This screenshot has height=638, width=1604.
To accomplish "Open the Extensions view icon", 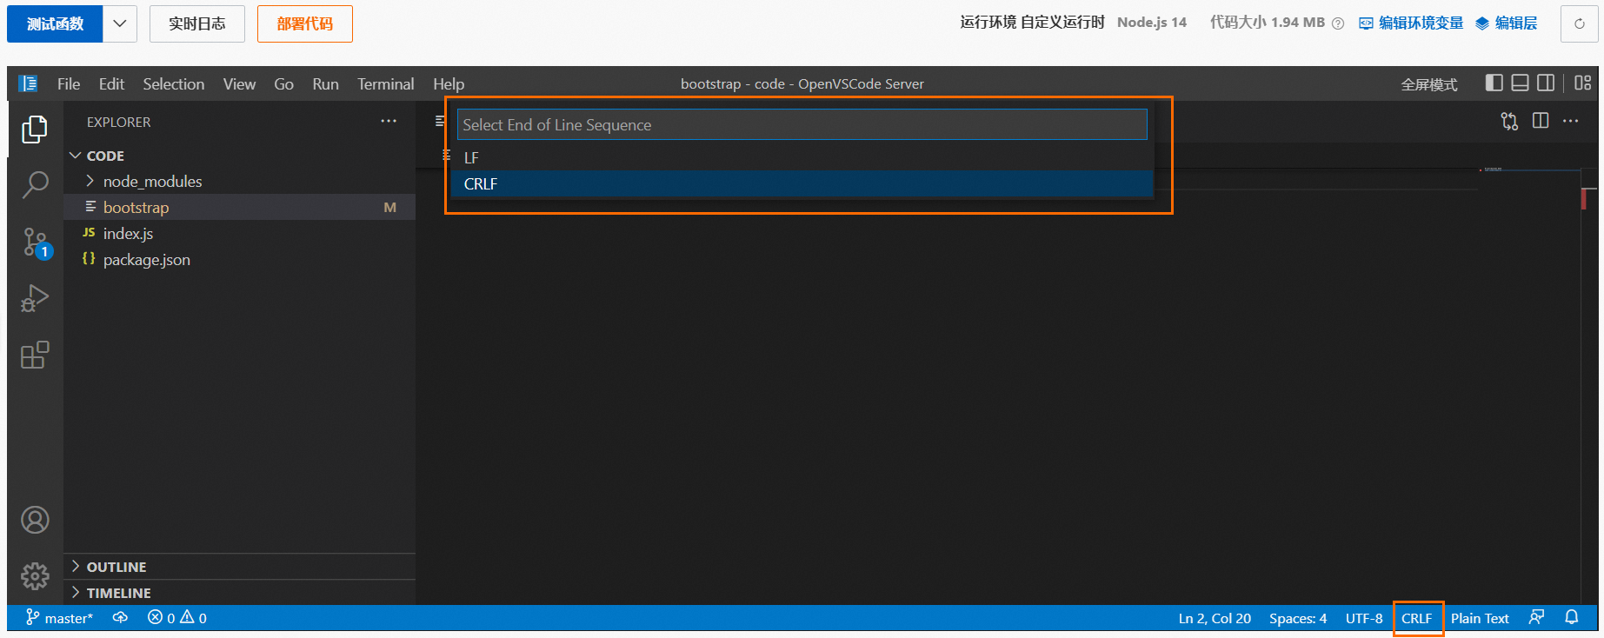I will point(35,355).
